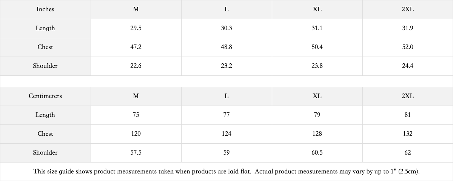Click the shoulder value 60.5
This screenshot has width=453, height=181.
click(x=317, y=153)
